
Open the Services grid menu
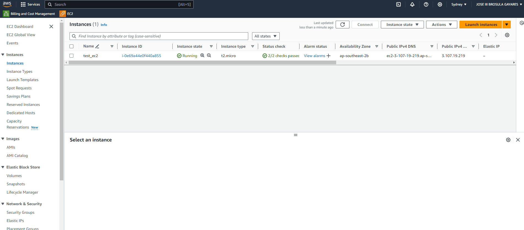(30, 4)
